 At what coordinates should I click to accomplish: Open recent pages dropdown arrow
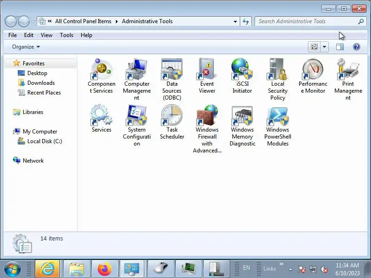33,21
